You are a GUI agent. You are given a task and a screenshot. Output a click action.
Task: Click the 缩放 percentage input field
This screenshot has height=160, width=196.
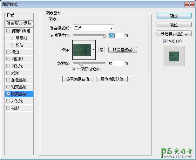click(116, 64)
